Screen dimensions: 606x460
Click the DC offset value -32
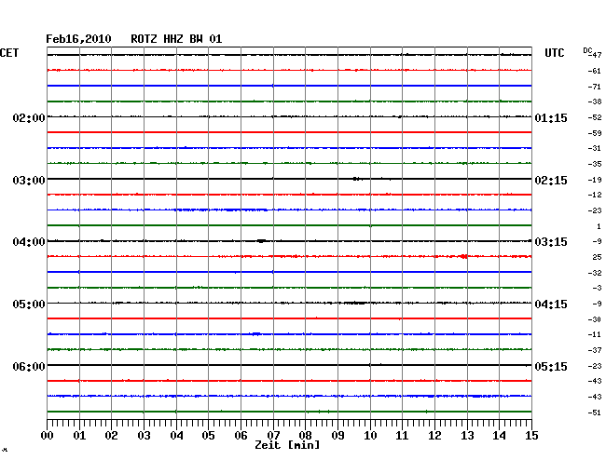click(x=595, y=273)
